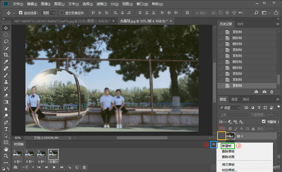Image resolution: width=282 pixels, height=172 pixels.
Task: Choose 删除动画 from the timeline menu
Action: pyautogui.click(x=228, y=157)
